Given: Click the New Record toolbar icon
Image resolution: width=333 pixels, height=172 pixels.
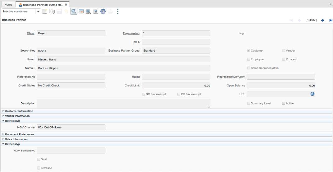Looking at the screenshot, I should click(44, 12).
